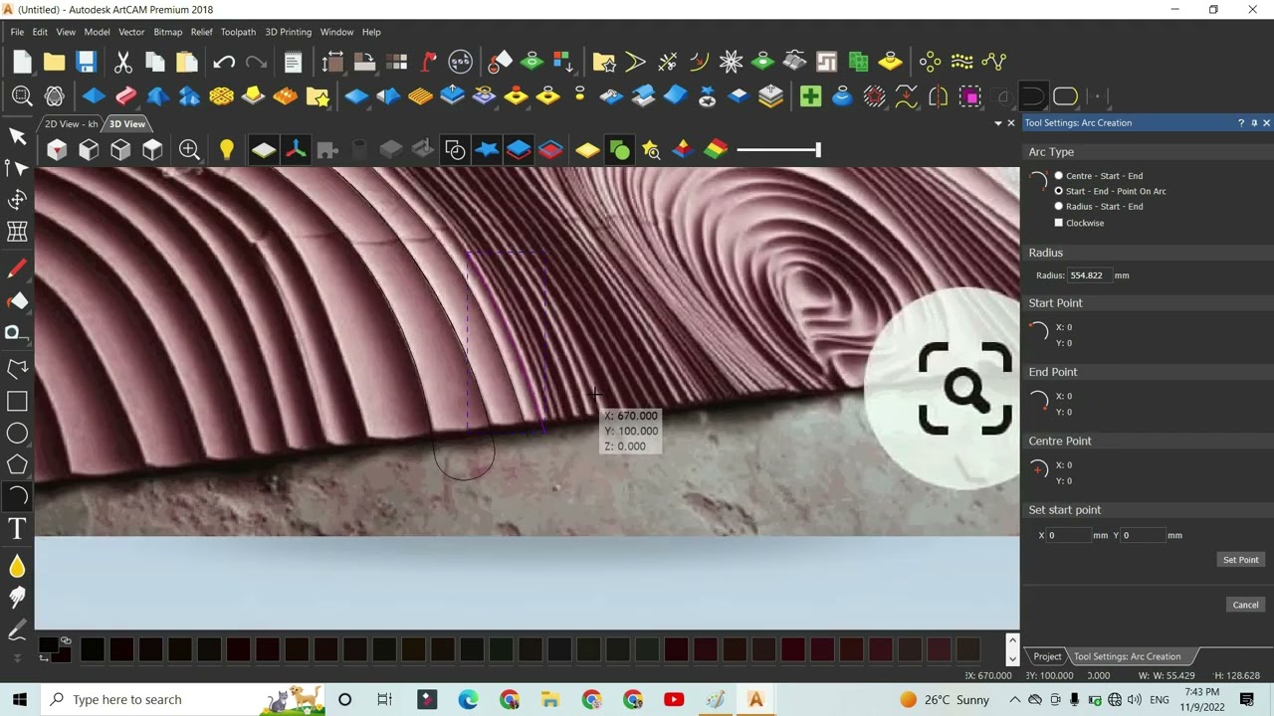Click the Cut scissors icon

[x=123, y=62]
